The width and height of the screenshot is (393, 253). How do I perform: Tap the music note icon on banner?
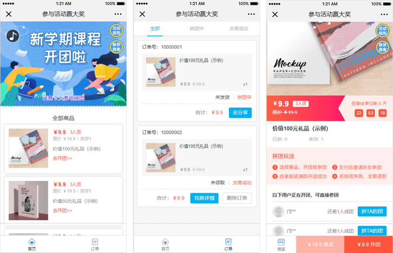[x=13, y=36]
